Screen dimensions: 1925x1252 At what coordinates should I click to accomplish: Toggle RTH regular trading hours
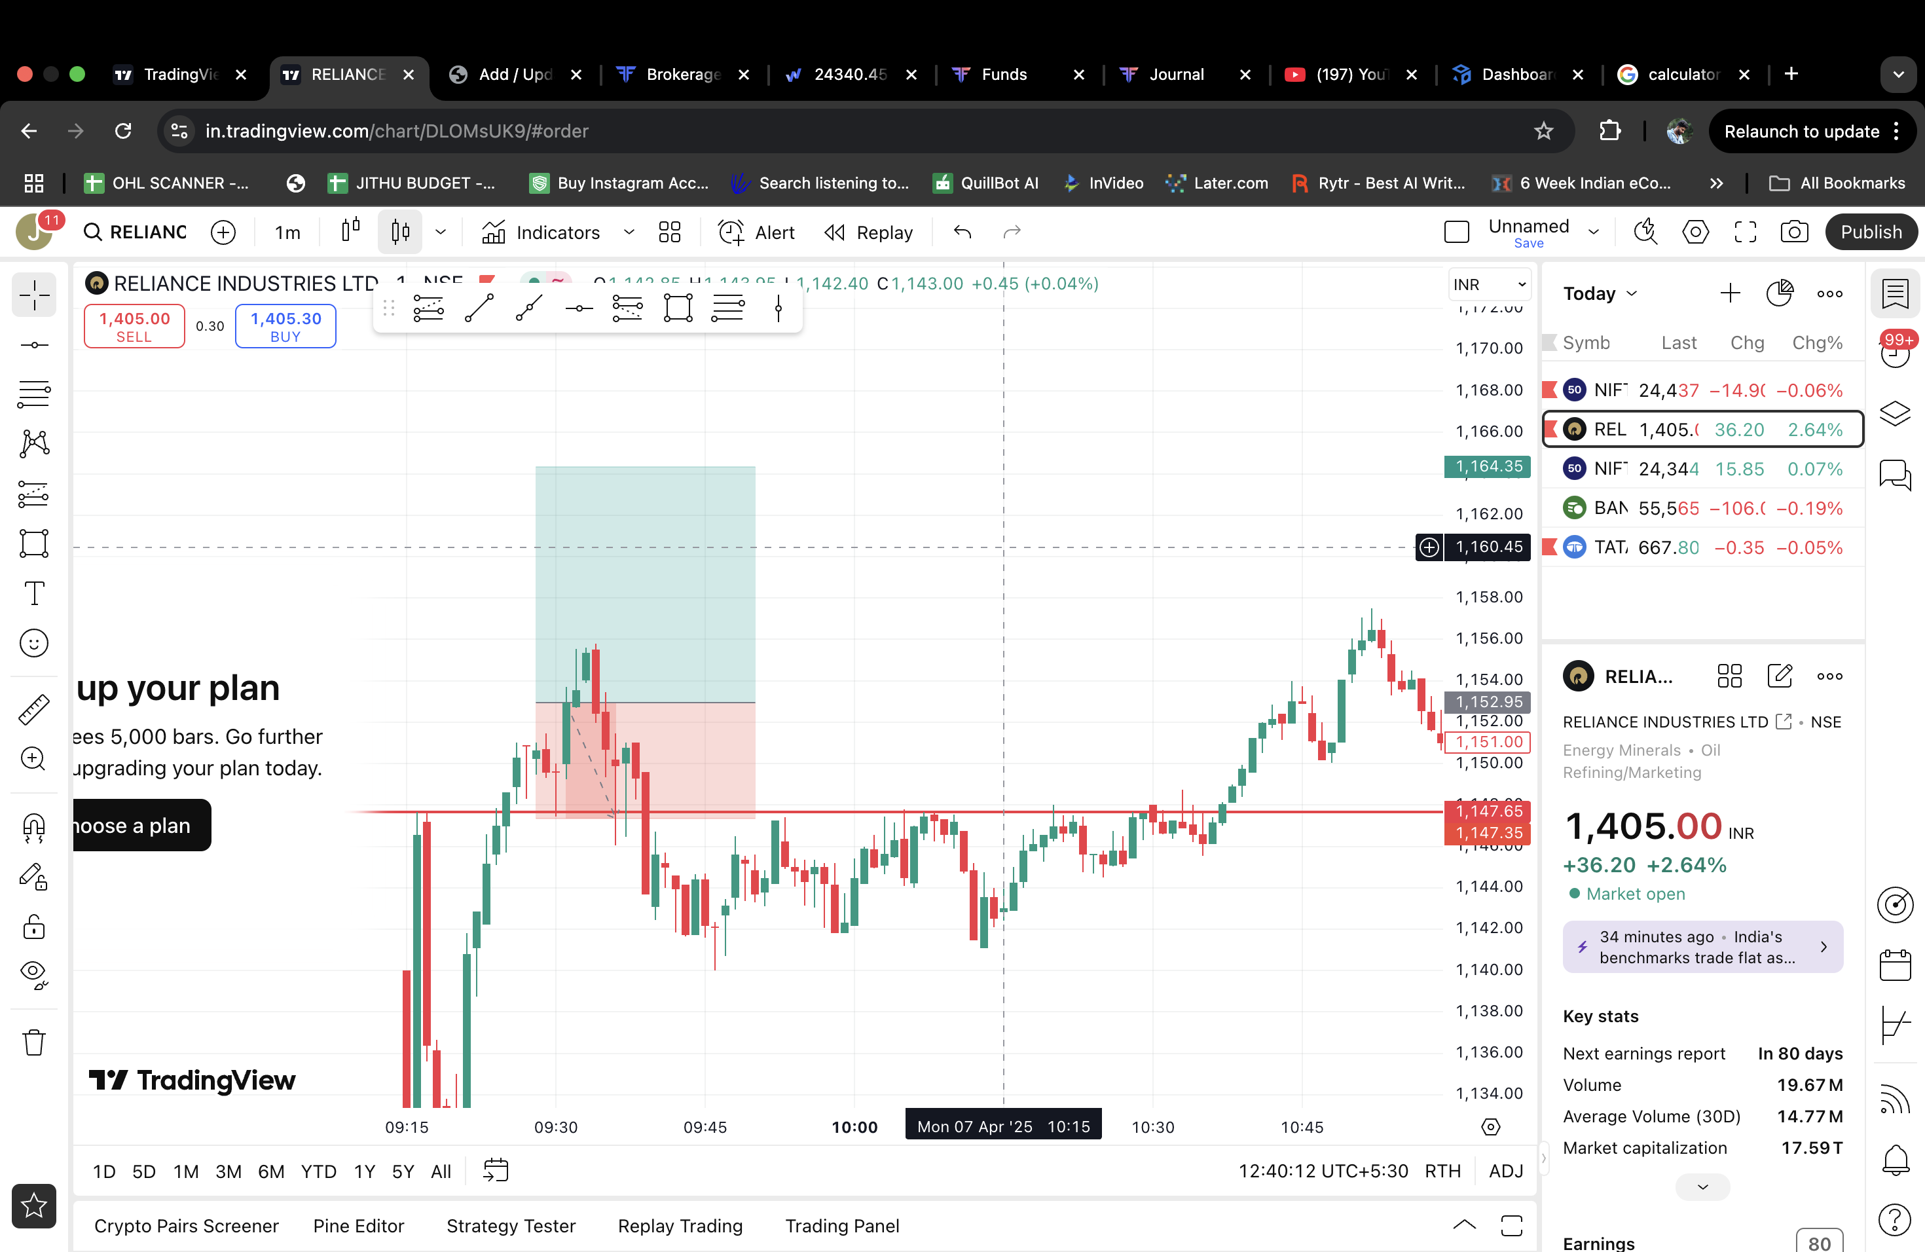click(x=1442, y=1170)
